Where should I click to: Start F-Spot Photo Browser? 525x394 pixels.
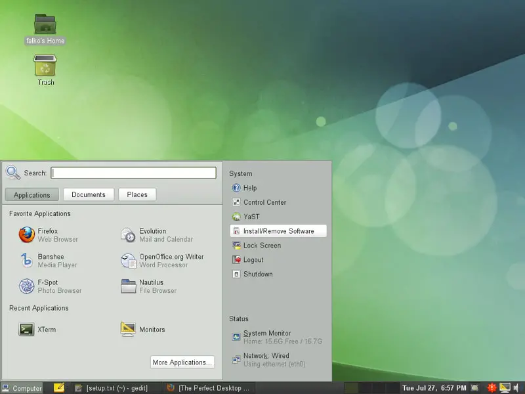click(x=51, y=286)
